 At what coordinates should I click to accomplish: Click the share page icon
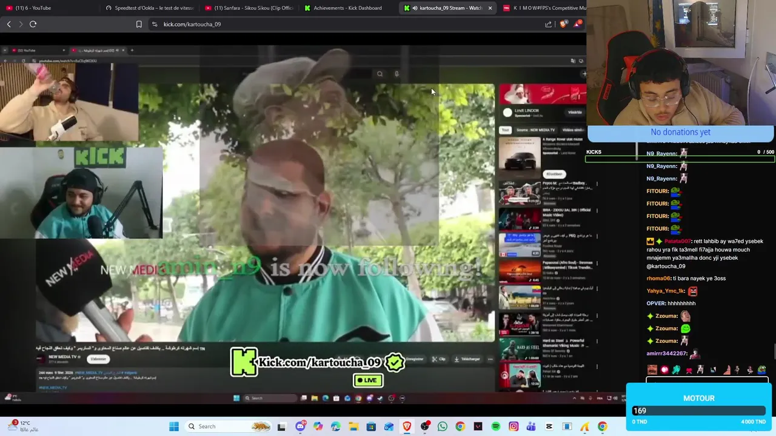[548, 24]
